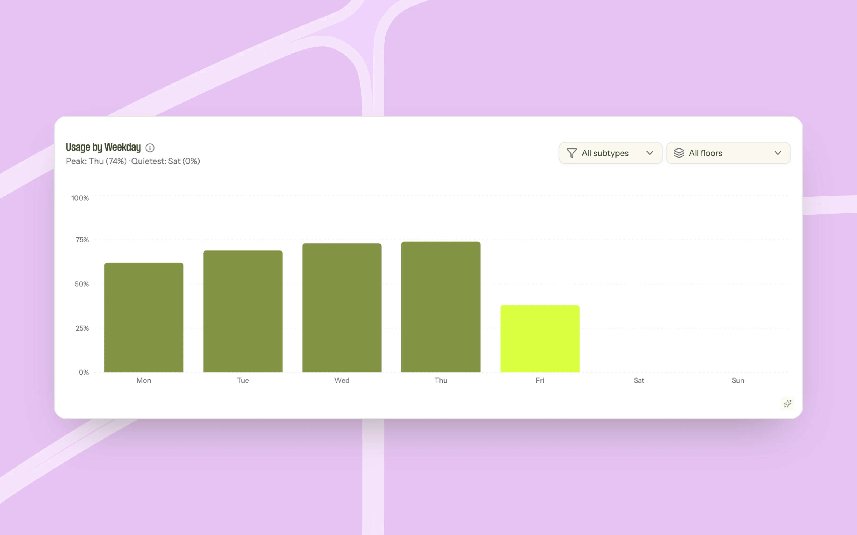Click the stacked layers floors icon
Viewport: 857px width, 535px height.
pyautogui.click(x=679, y=153)
